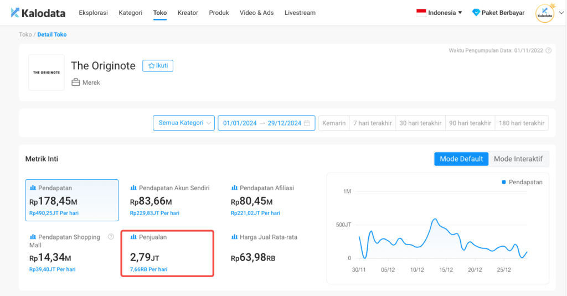Viewport: 567px width, 296px height.
Task: Go to the Toko breadcrumb
Action: [25, 34]
